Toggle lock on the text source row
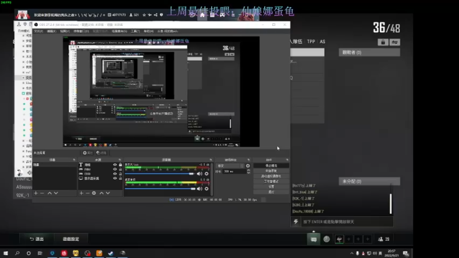 click(x=120, y=165)
